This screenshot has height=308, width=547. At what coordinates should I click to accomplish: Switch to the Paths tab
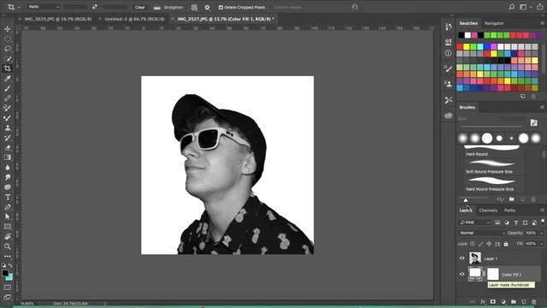[509, 210]
